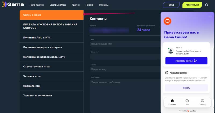Click the orange chat bubble icon

[167, 21]
